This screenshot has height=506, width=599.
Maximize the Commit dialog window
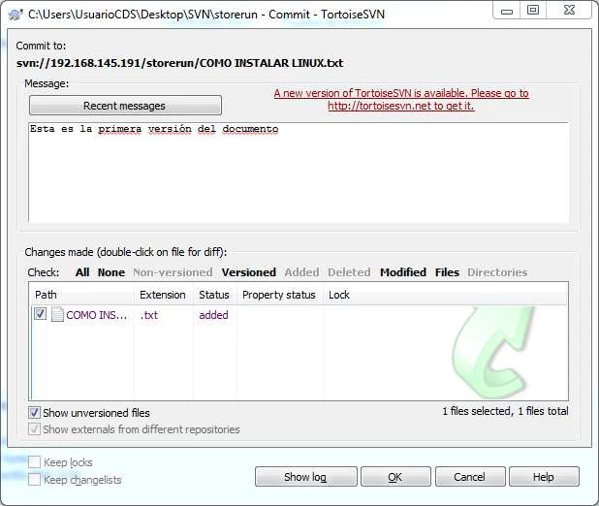533,11
